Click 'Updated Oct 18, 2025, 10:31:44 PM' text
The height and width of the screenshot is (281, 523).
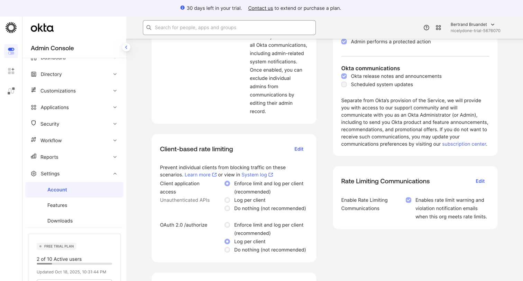(x=71, y=272)
